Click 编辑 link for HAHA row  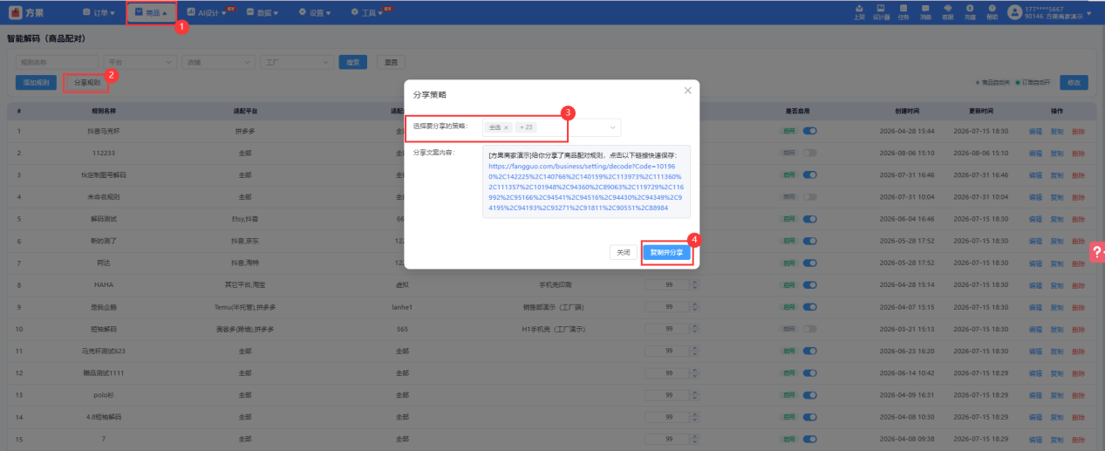(1035, 284)
